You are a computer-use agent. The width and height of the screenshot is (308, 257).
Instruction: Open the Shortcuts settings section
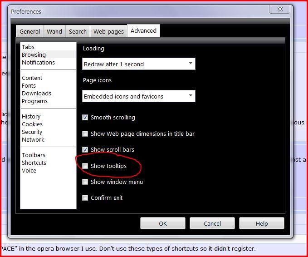(x=34, y=163)
